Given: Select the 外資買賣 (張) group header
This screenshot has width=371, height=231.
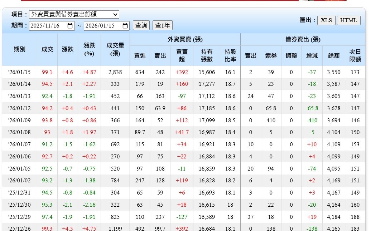Looking at the screenshot, I should (185, 39).
